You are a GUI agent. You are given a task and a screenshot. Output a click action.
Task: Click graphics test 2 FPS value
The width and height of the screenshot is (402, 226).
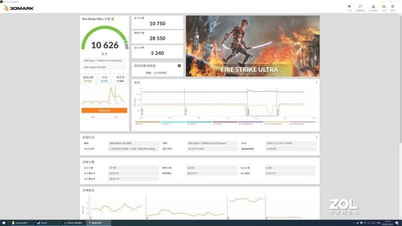point(134,179)
